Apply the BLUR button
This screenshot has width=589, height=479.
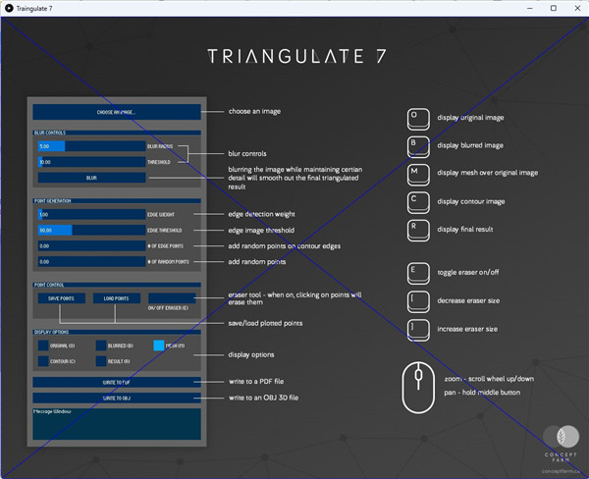pos(91,178)
